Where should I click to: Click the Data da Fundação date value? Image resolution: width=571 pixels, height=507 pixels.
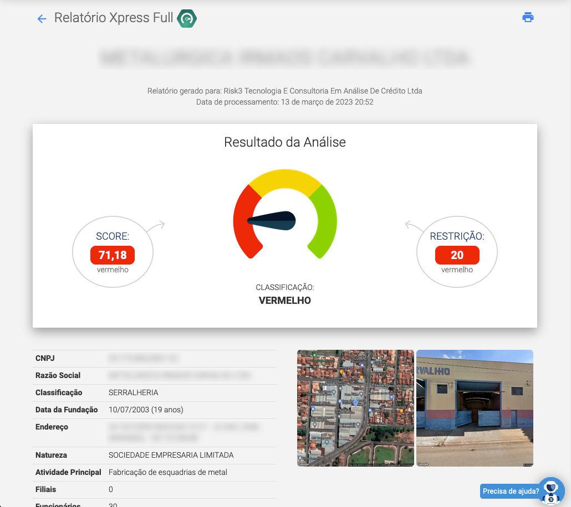pos(146,410)
